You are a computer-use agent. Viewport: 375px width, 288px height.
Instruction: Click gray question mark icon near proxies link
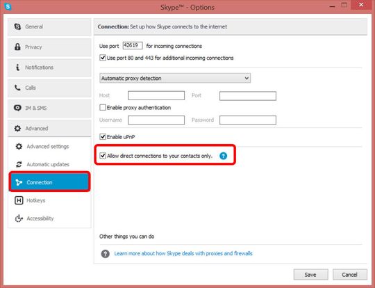tap(106, 253)
